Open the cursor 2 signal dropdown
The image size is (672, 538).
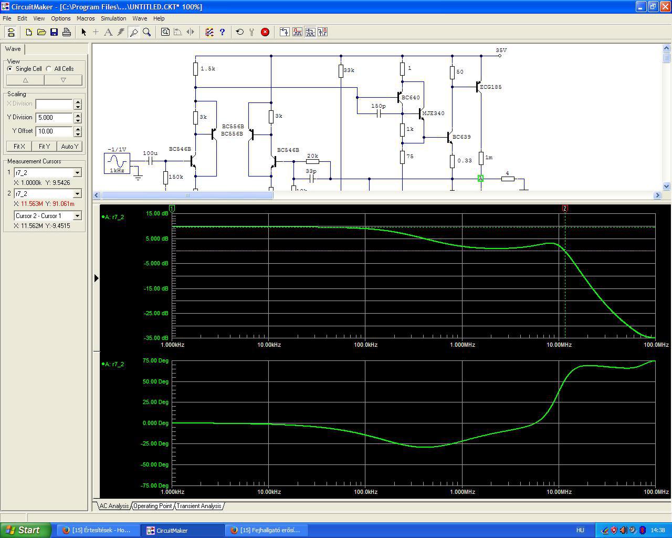(77, 194)
